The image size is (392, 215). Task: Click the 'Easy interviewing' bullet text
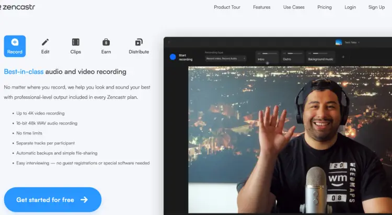83,163
